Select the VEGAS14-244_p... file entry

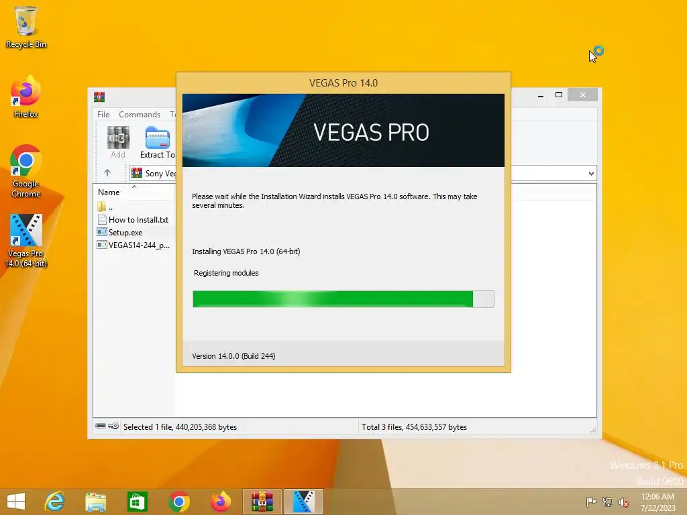[134, 245]
